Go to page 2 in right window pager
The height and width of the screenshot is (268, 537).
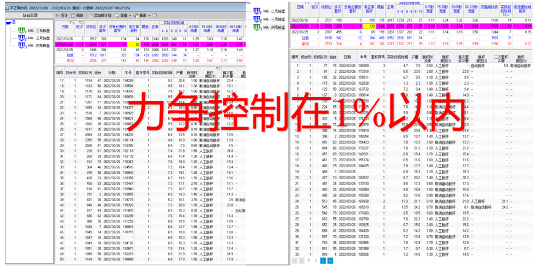316,261
